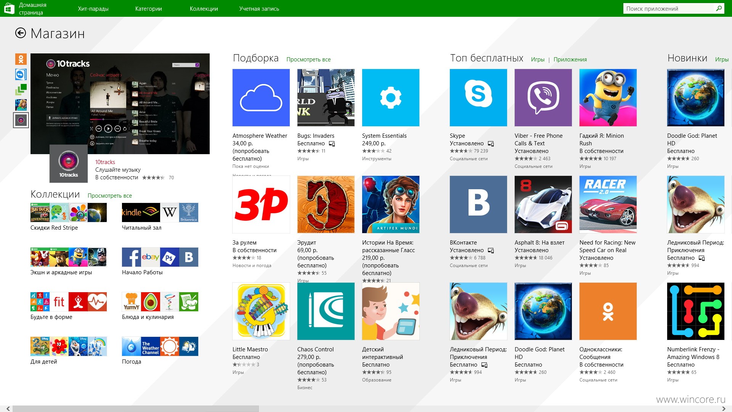Open the Little Maestro app tile
Viewport: 732px width, 412px height.
click(x=261, y=311)
